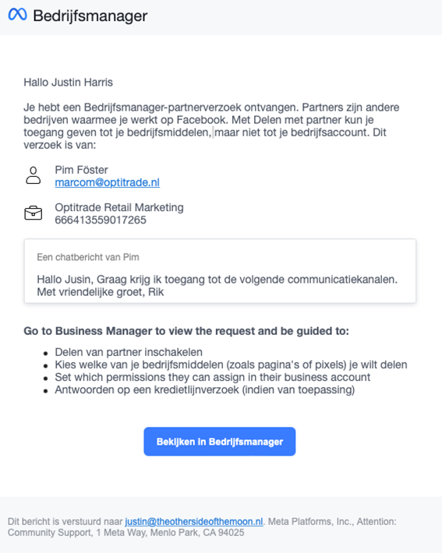
Task: Click 'Set which permissions' bullet item
Action: pos(213,378)
